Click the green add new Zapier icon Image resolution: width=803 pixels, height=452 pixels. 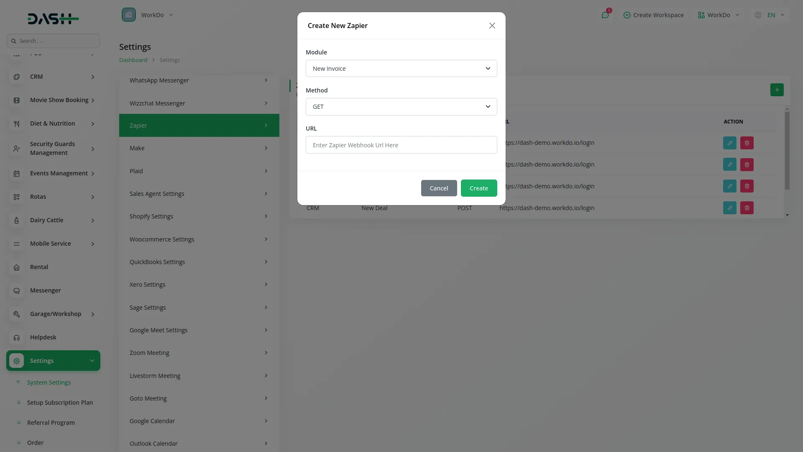click(777, 90)
